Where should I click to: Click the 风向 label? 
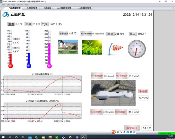coord(133,34)
